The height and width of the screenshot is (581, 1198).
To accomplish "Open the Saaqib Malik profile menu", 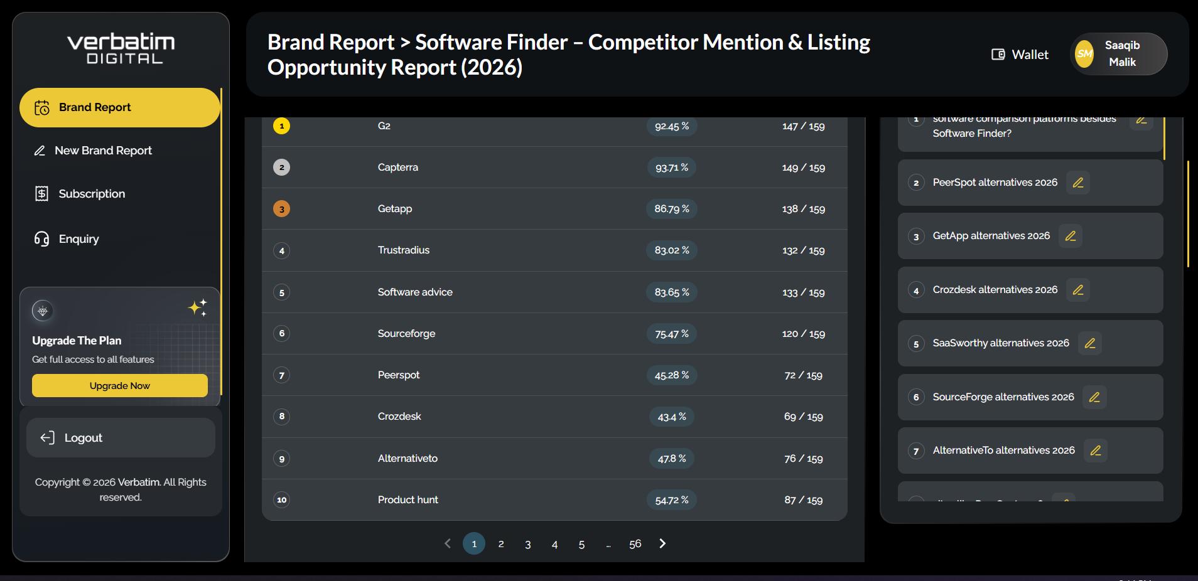I will (x=1119, y=54).
